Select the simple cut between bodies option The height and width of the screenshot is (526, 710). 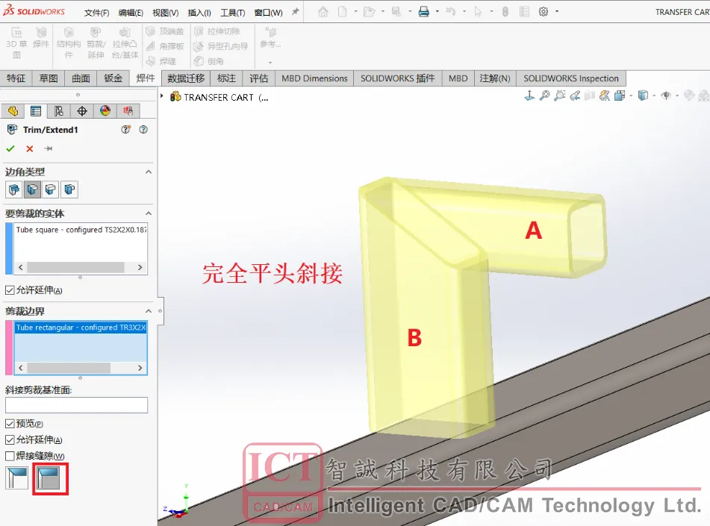[x=16, y=478]
